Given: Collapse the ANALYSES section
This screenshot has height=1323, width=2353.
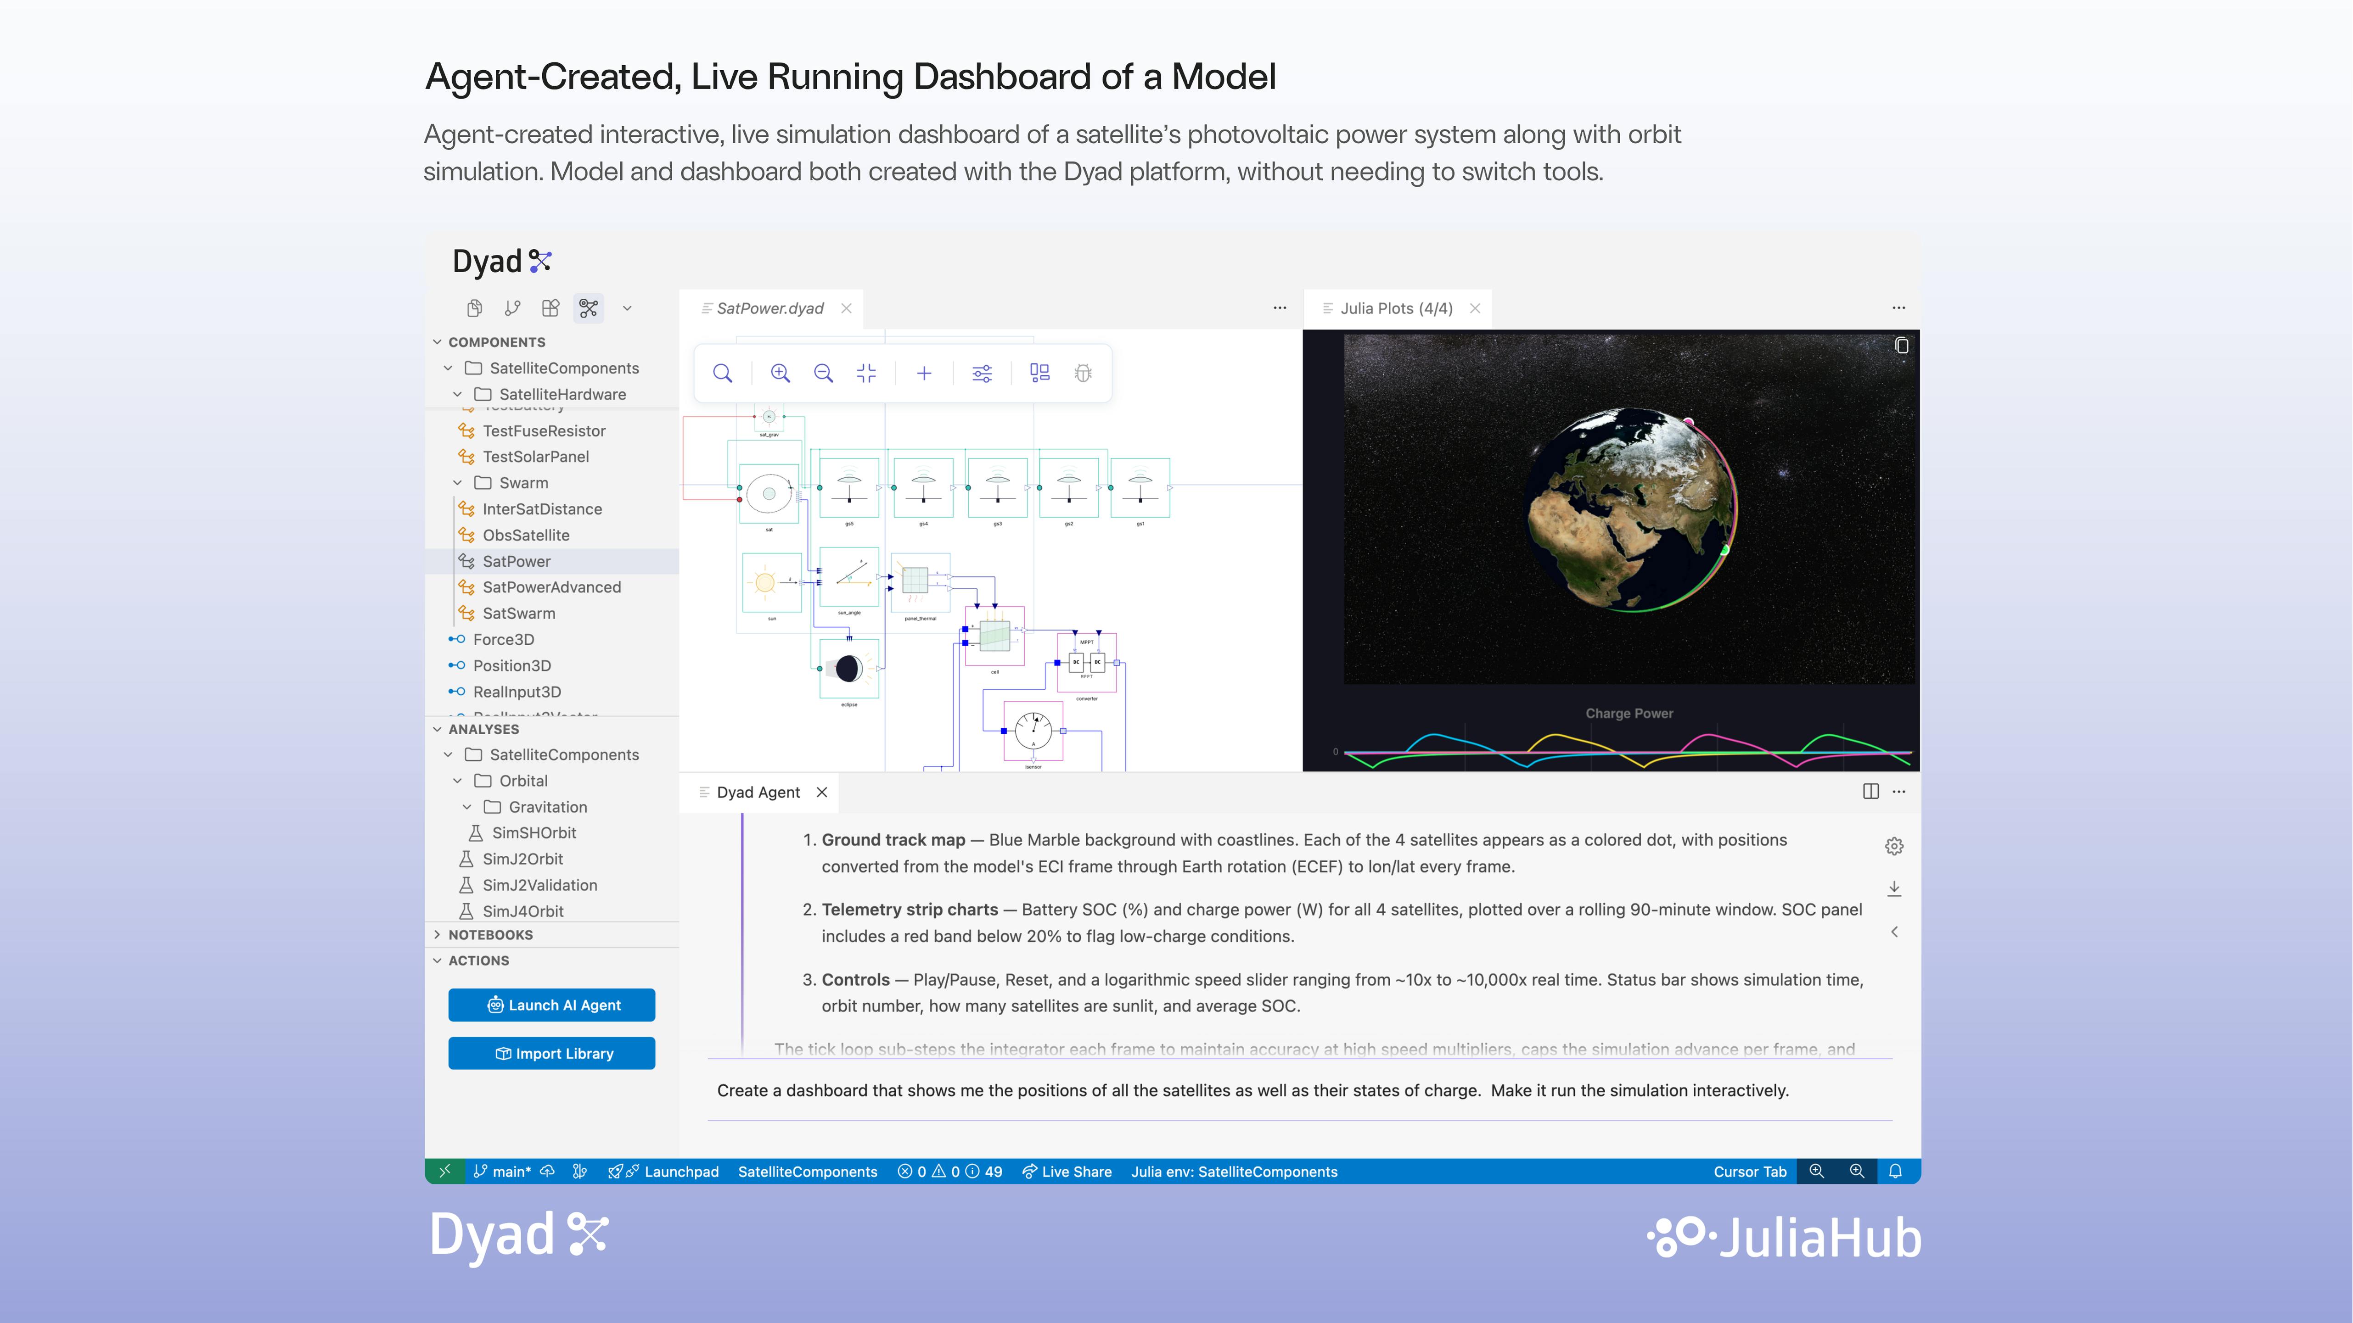Looking at the screenshot, I should tap(438, 729).
